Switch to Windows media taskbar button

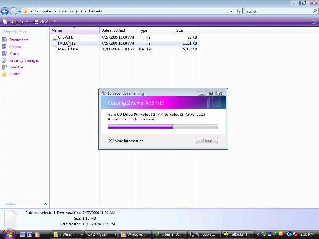135,234
